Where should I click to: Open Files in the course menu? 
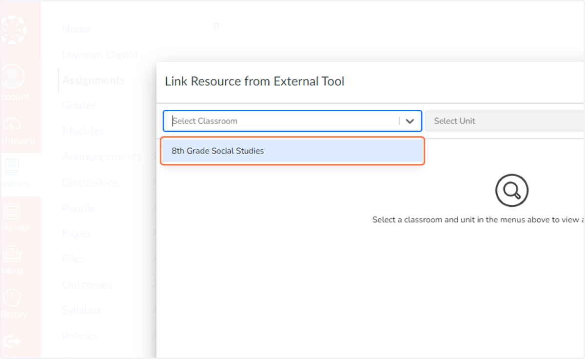click(73, 259)
